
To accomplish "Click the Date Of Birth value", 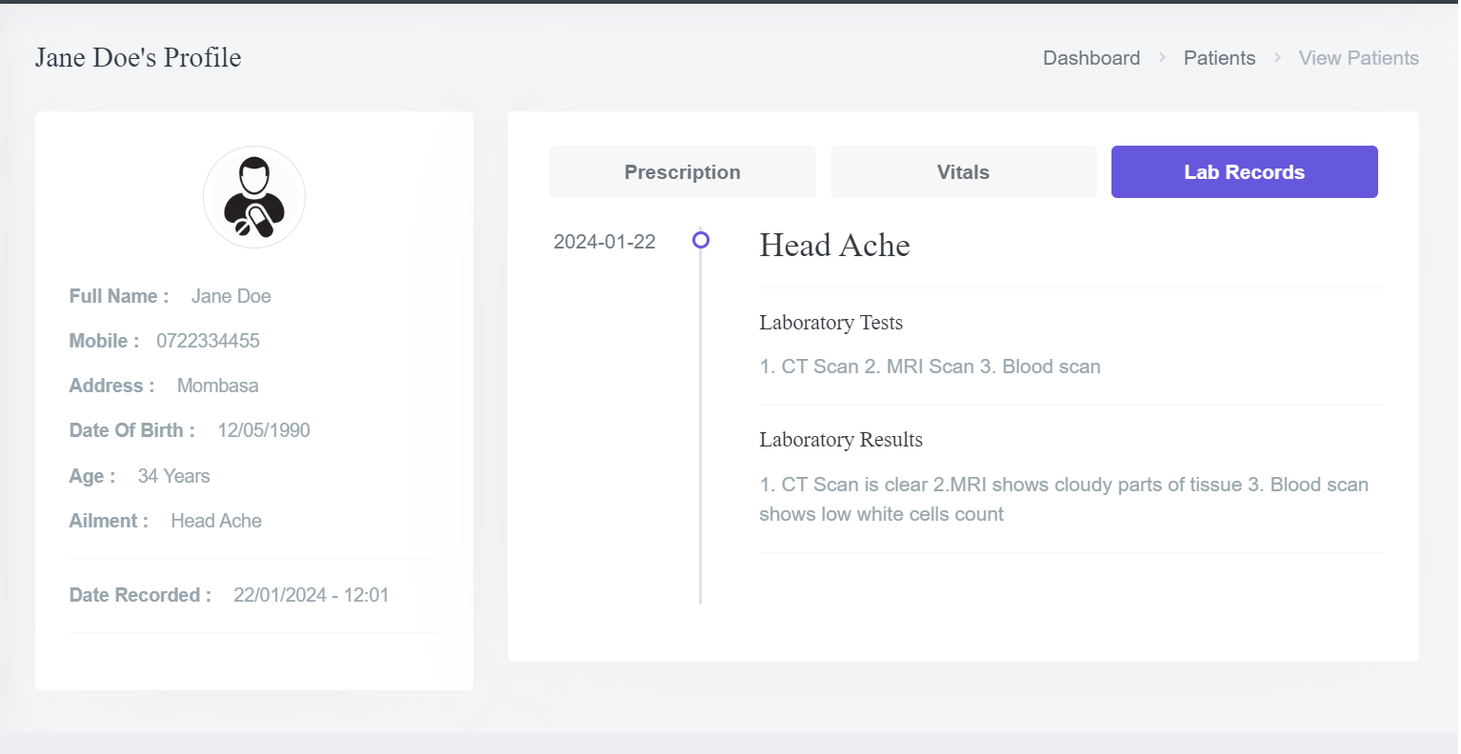I will pos(264,430).
